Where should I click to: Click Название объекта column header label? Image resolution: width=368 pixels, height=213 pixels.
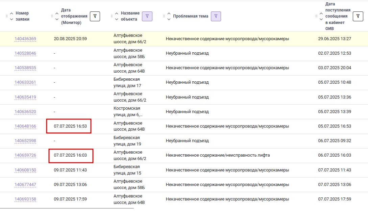(130, 16)
